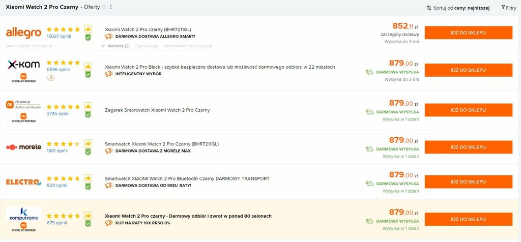
Task: Open the 6546 opinii reviews link
Action: pos(58,70)
